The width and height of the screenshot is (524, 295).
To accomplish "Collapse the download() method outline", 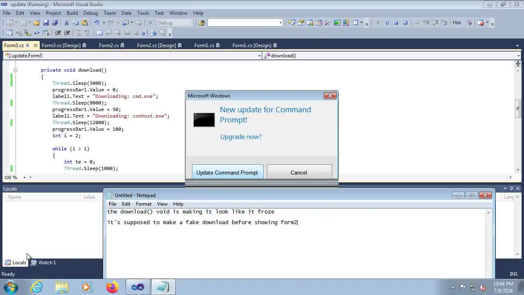I will (x=15, y=70).
